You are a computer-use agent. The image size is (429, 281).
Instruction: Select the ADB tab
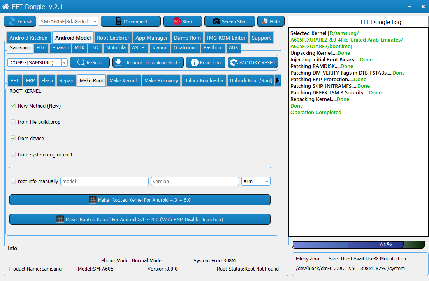(x=233, y=48)
